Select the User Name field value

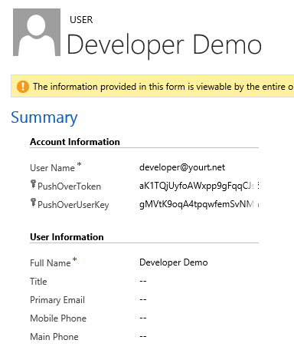[x=182, y=167]
